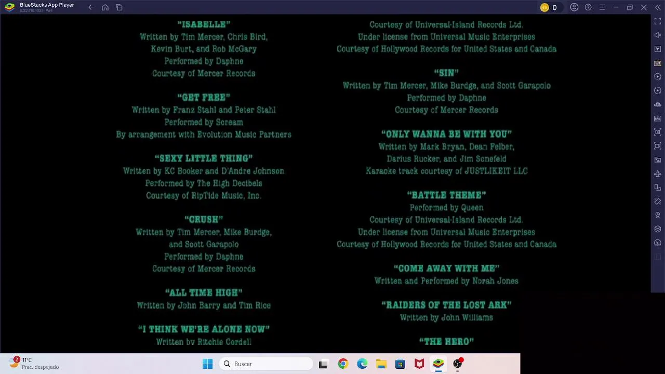This screenshot has height=374, width=665.
Task: Click the "CRUSH" song title
Action: pos(204,220)
